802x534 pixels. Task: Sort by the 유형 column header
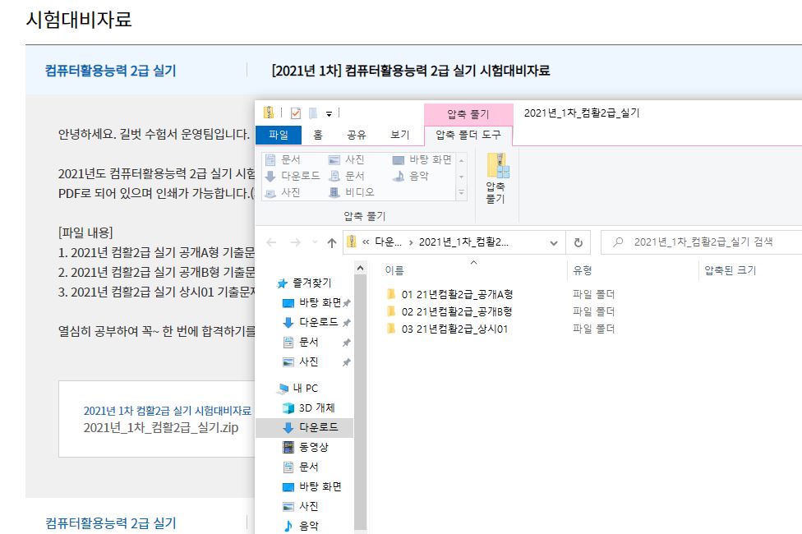pos(583,270)
